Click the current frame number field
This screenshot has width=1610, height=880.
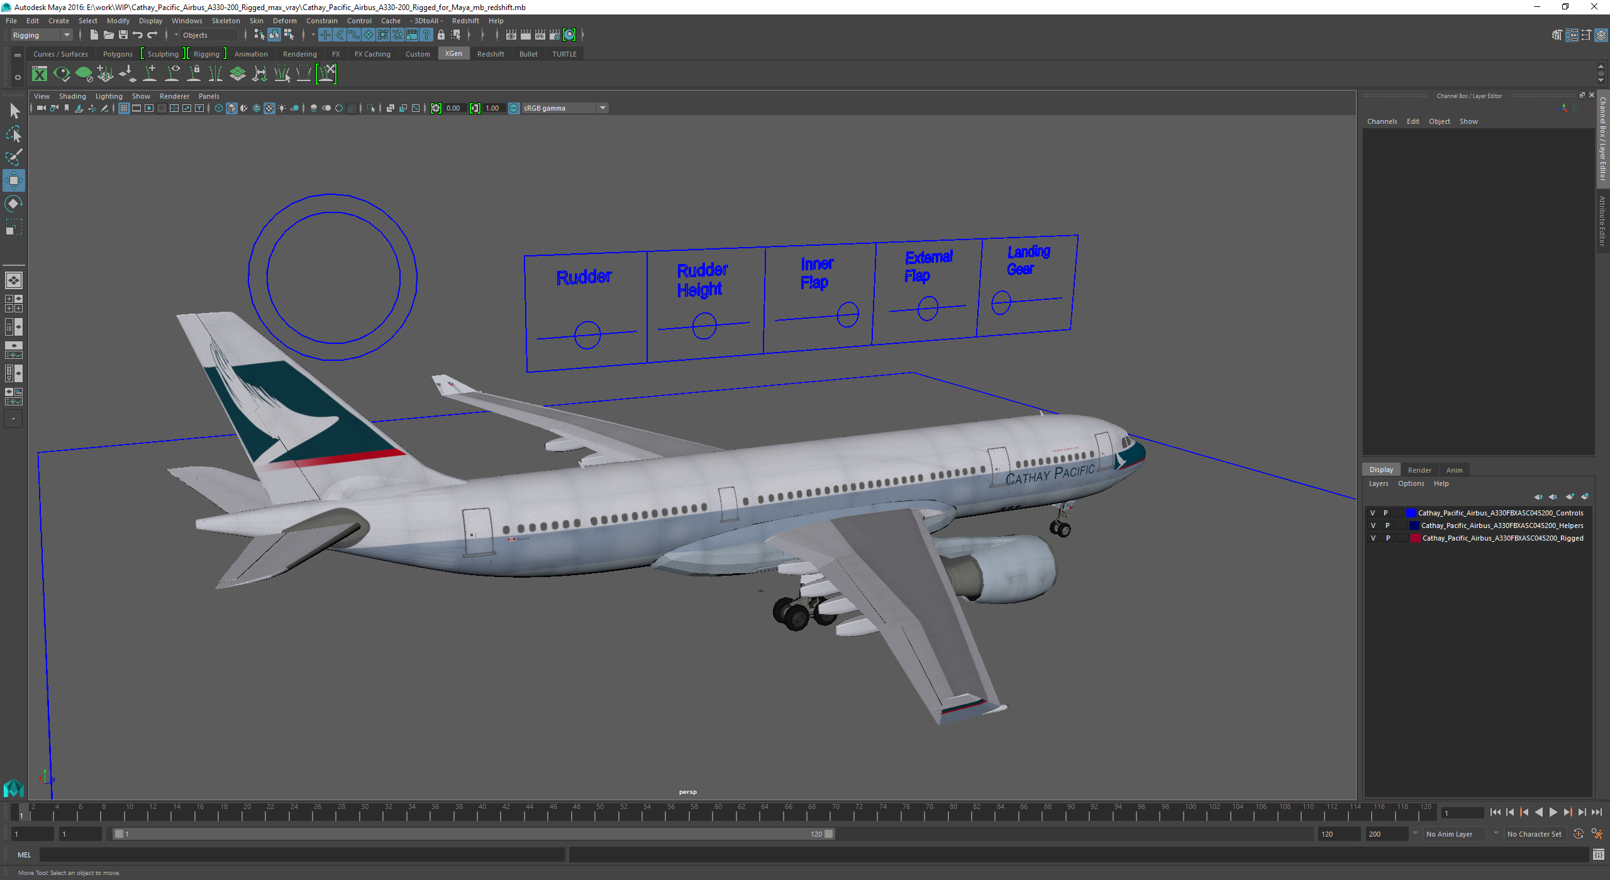pyautogui.click(x=1462, y=813)
